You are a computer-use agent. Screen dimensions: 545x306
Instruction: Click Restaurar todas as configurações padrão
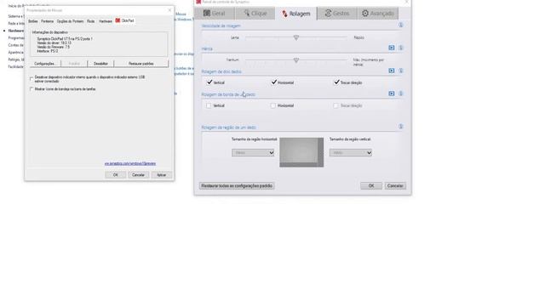pos(237,186)
